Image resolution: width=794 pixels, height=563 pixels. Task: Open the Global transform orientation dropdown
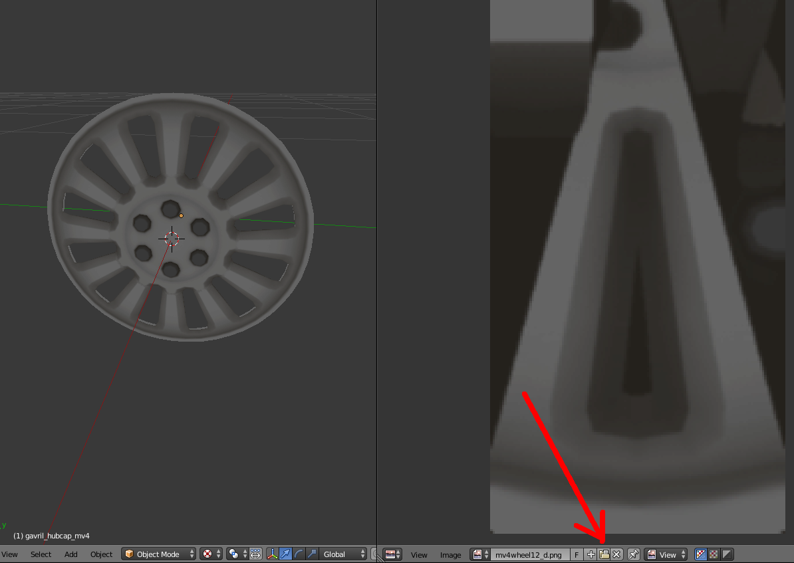pos(343,554)
